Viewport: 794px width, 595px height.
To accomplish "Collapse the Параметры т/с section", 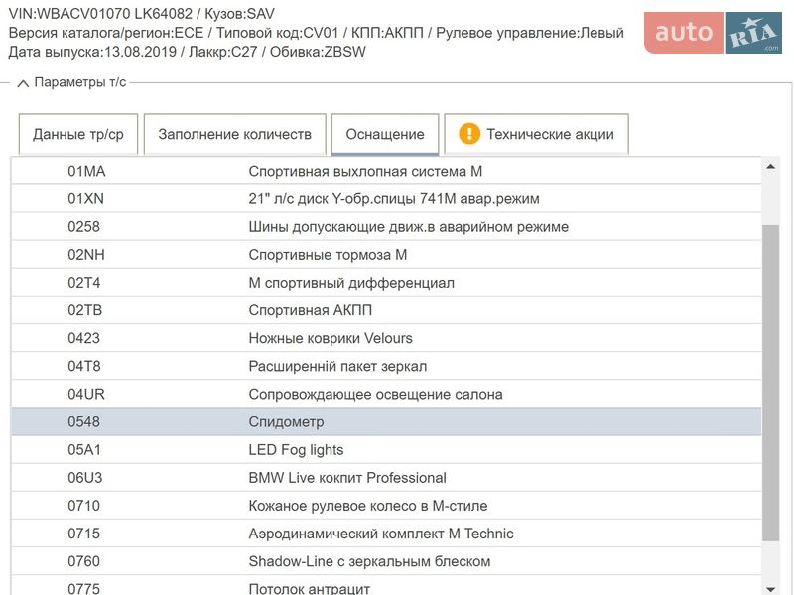I will pos(22,85).
